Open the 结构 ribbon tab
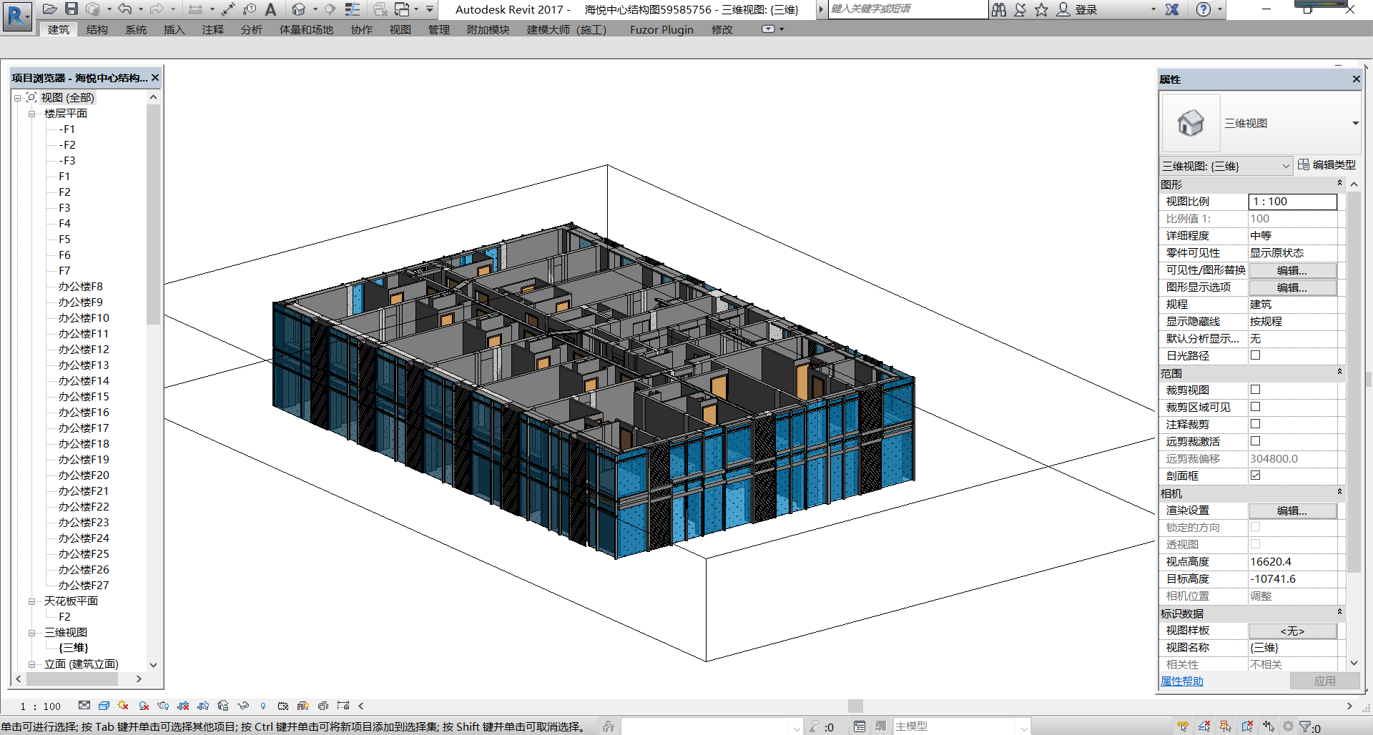Viewport: 1373px width, 735px height. point(97,29)
